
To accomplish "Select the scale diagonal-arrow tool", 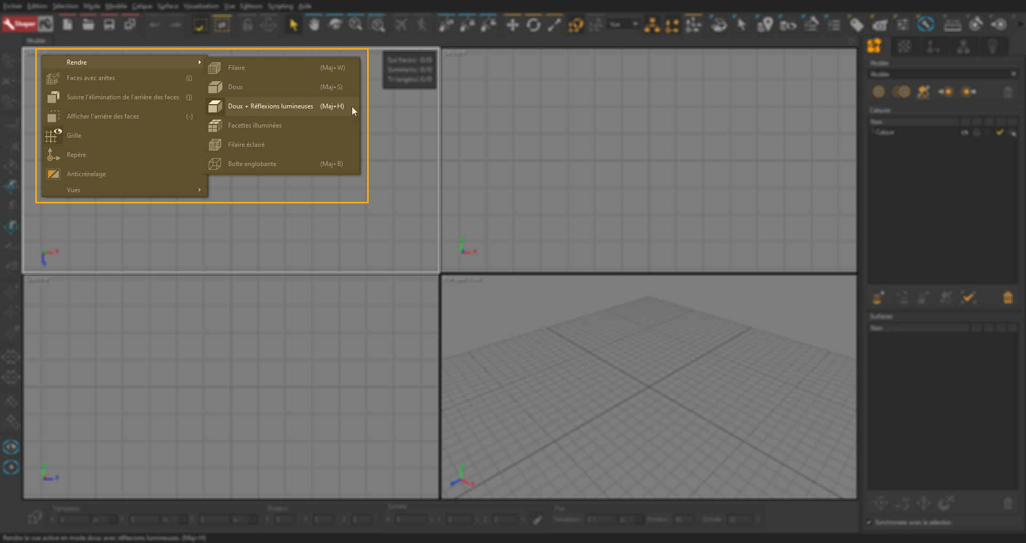I will pyautogui.click(x=554, y=25).
